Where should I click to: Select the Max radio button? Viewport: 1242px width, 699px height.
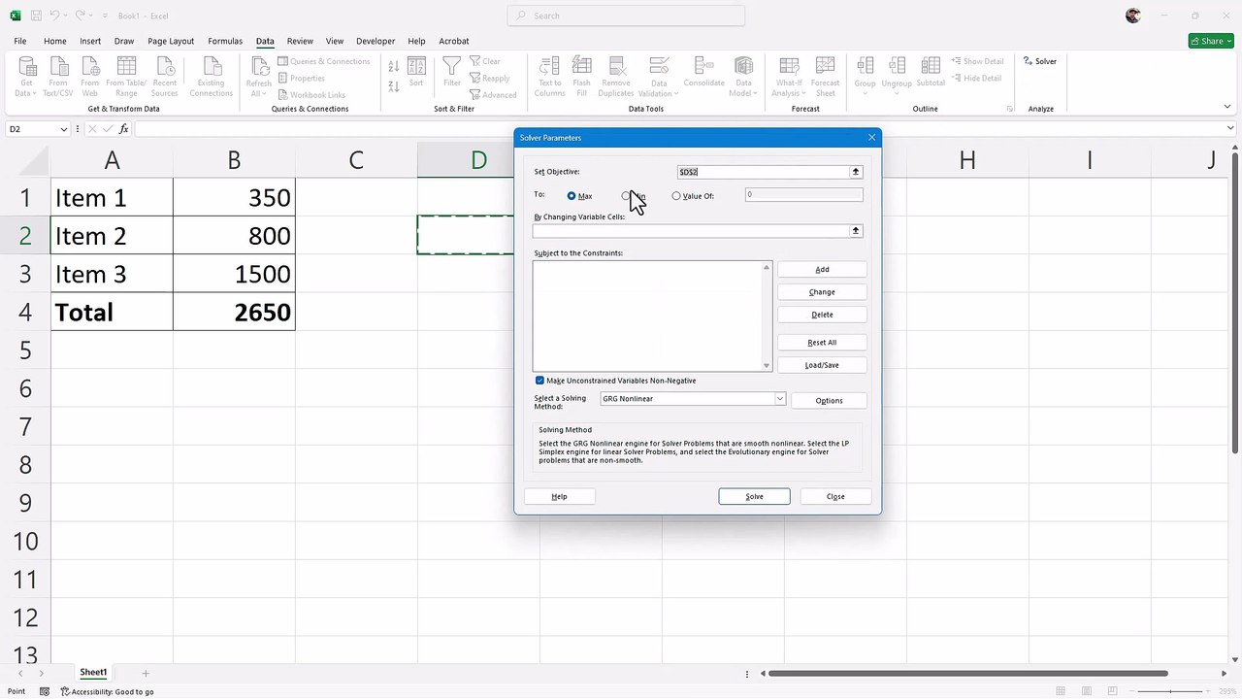point(572,196)
